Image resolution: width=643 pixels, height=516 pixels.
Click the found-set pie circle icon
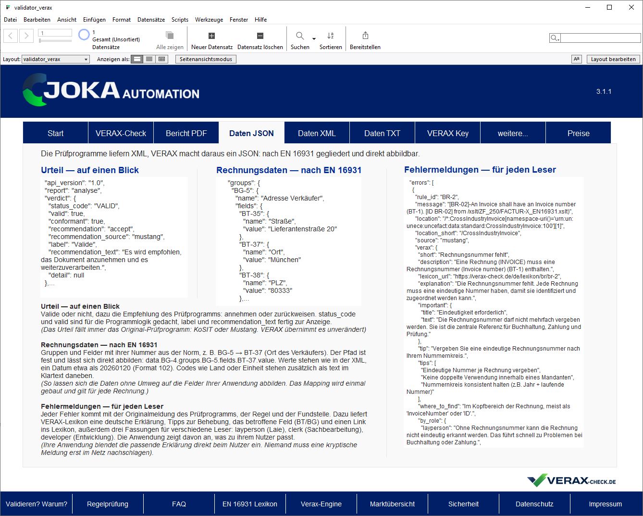84,35
